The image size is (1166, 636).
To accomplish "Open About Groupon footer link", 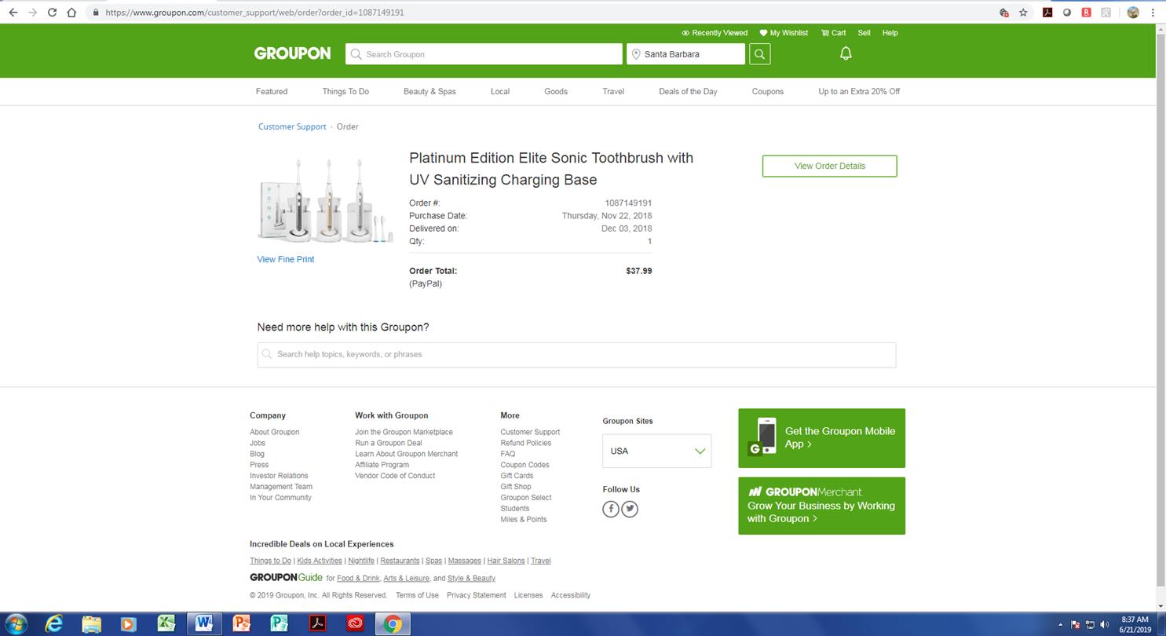I will pyautogui.click(x=274, y=432).
